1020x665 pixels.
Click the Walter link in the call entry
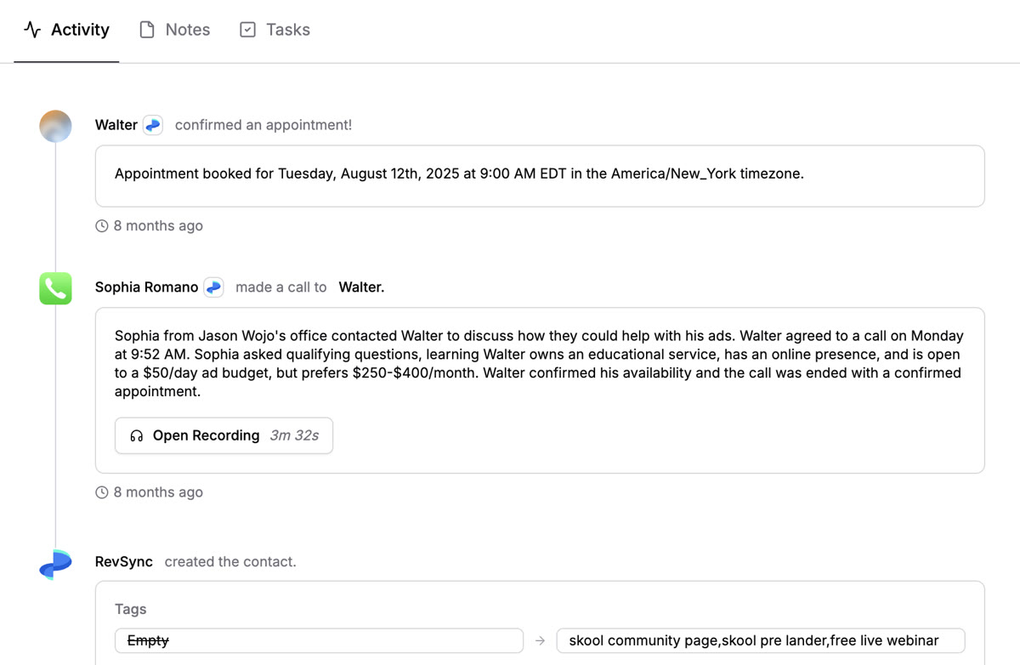pos(360,287)
